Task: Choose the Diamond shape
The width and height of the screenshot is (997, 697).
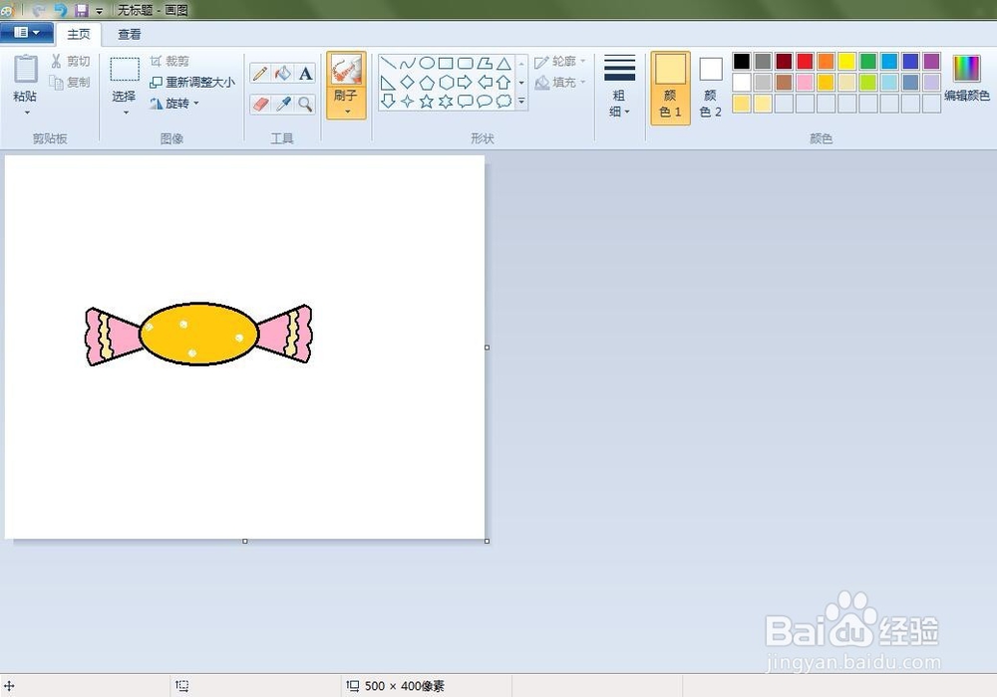Action: tap(408, 82)
